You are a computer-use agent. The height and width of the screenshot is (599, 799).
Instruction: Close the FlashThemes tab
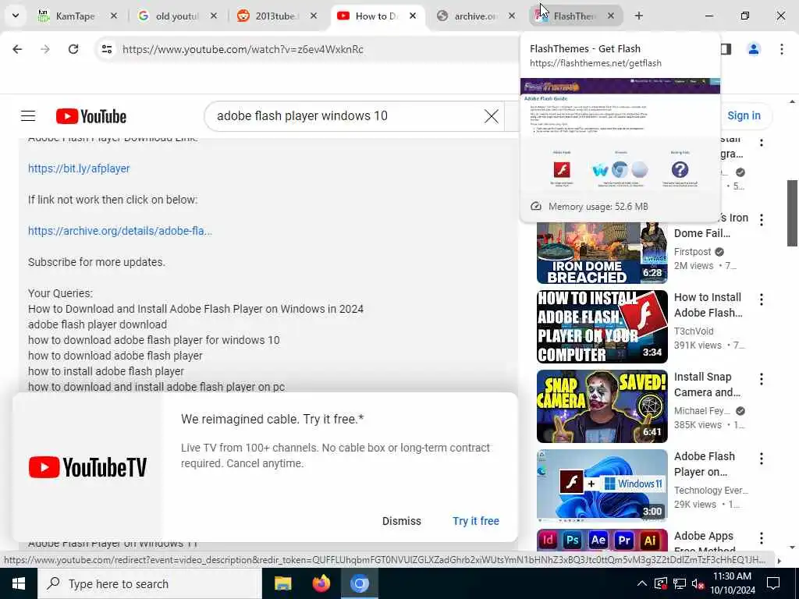[x=610, y=16]
